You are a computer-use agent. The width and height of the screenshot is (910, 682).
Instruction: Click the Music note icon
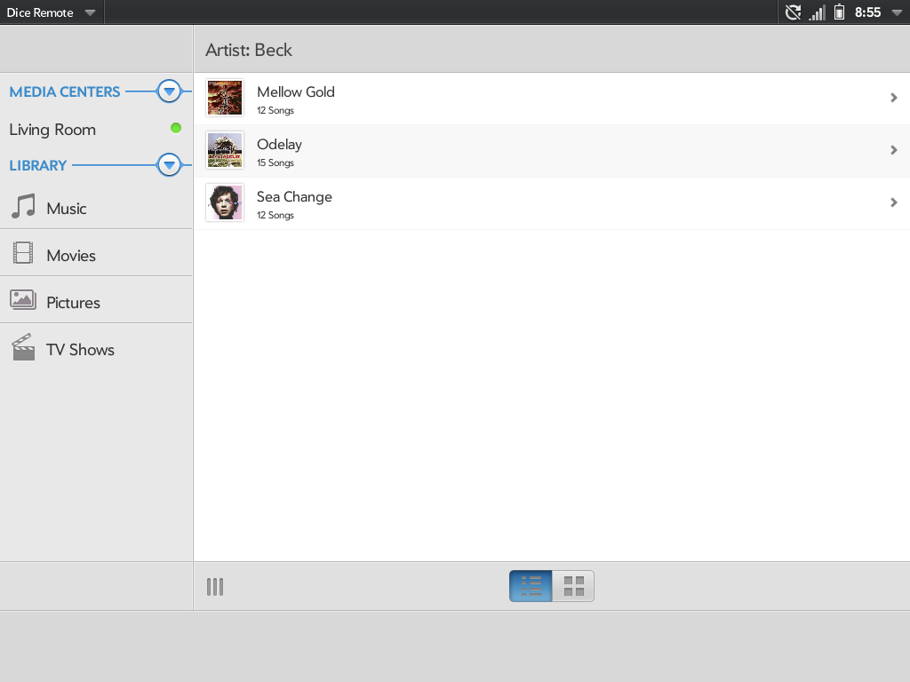point(23,207)
